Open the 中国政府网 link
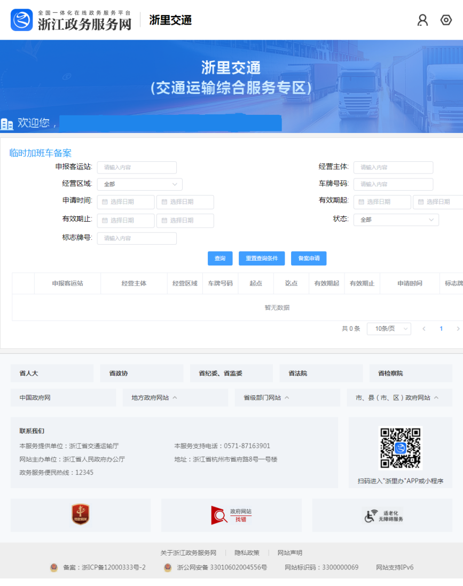Viewport: 463px width, 586px height. [63, 397]
